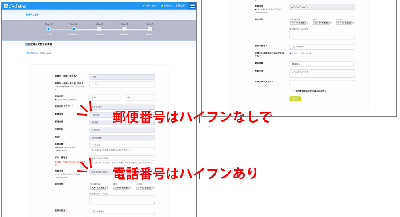Toggle the 契約者情報については上記と同じ checkbox
Image resolution: width=400 pixels, height=217 pixels.
coord(293,91)
